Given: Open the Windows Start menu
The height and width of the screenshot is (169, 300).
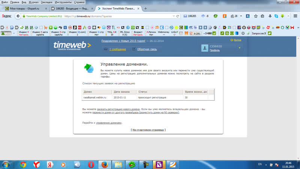Looking at the screenshot, I should click(6, 164).
